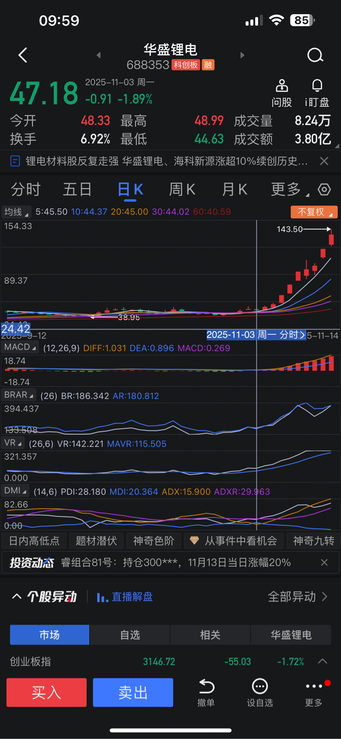
Task: Tap the 换手 6.92% value
Action: [95, 139]
